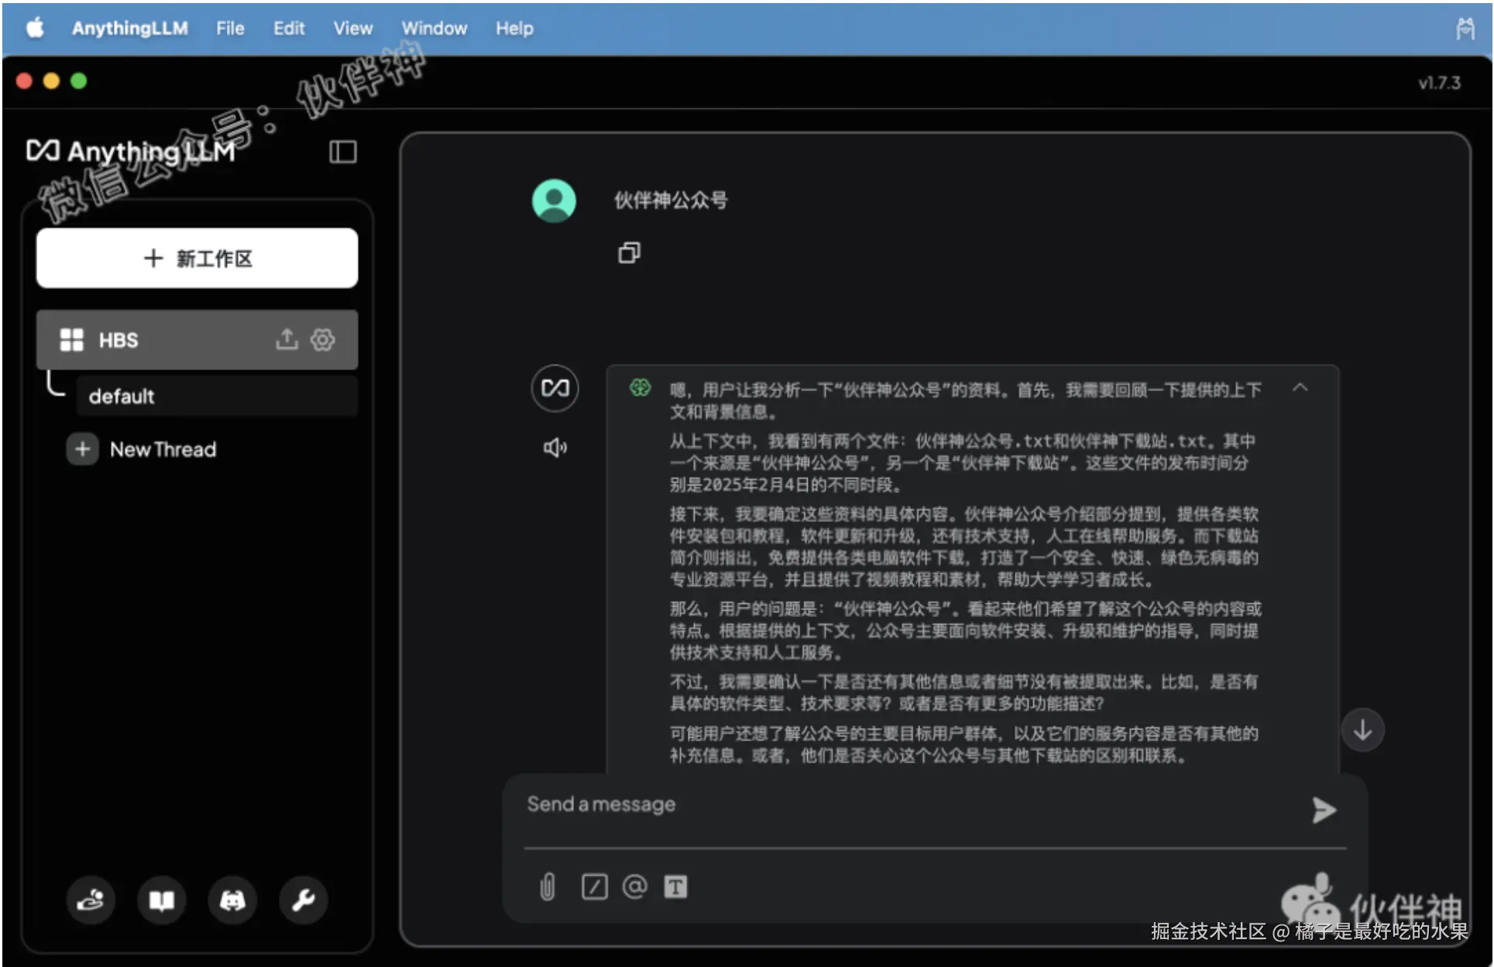Click the AnythingLLM assistant avatar icon
This screenshot has height=967, width=1494.
coord(555,388)
